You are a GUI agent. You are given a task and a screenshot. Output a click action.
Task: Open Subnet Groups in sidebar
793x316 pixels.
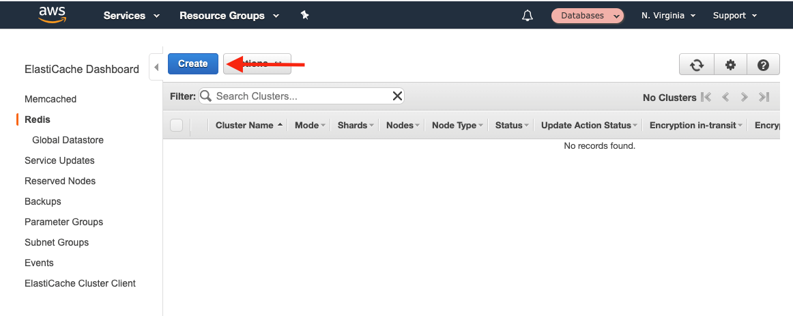pyautogui.click(x=57, y=242)
